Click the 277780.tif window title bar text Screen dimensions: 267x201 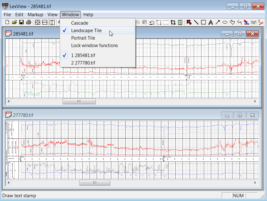pyautogui.click(x=23, y=115)
